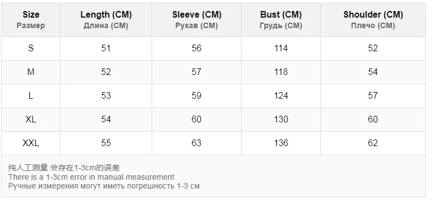This screenshot has height=199, width=429.
Task: Select the bust value 118 for M
Action: 281,72
